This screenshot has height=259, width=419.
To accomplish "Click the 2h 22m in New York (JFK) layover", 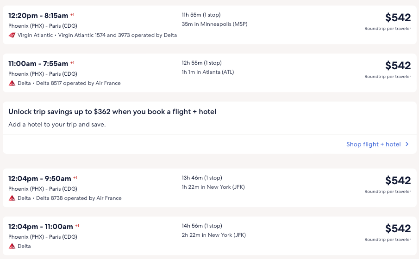I will click(213, 235).
